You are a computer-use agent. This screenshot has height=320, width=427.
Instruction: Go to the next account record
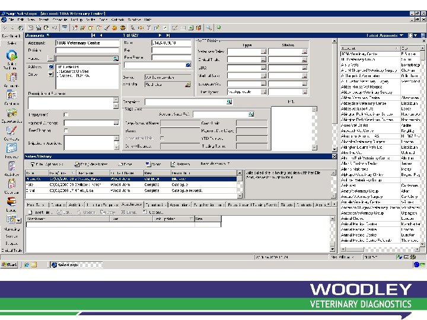[160, 36]
